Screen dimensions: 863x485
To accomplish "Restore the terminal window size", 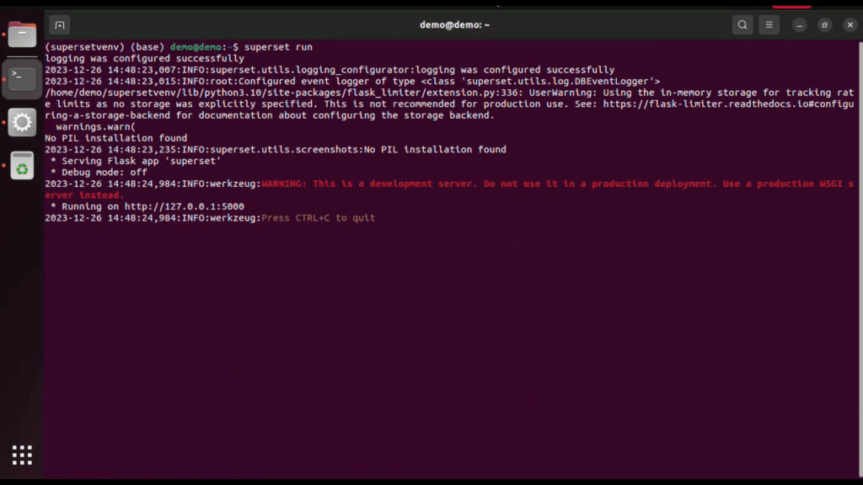I will click(825, 24).
